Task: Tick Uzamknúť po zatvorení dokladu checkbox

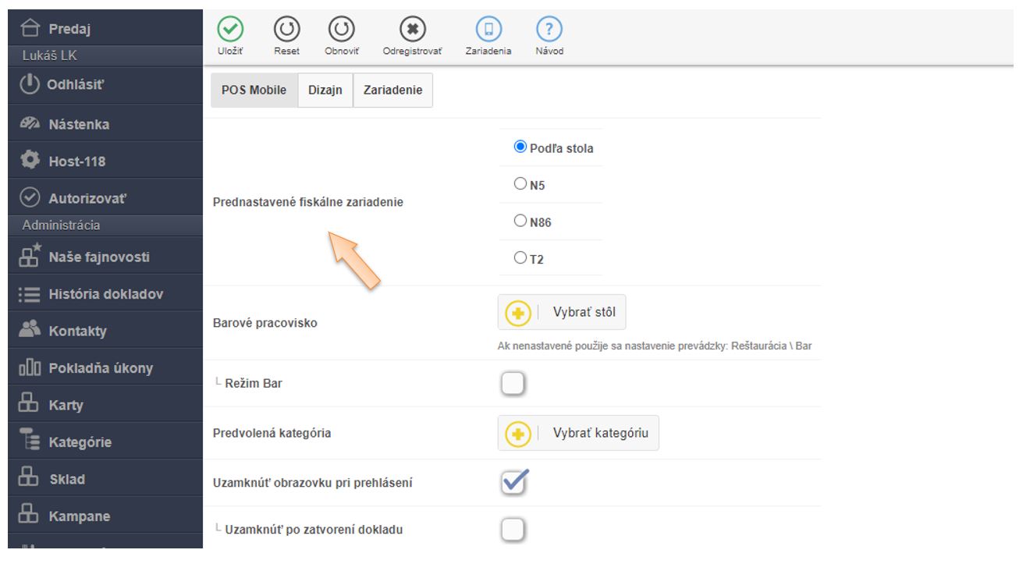Action: coord(513,530)
